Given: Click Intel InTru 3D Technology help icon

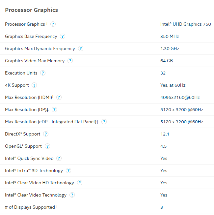Looking at the screenshot, I should [68, 170].
